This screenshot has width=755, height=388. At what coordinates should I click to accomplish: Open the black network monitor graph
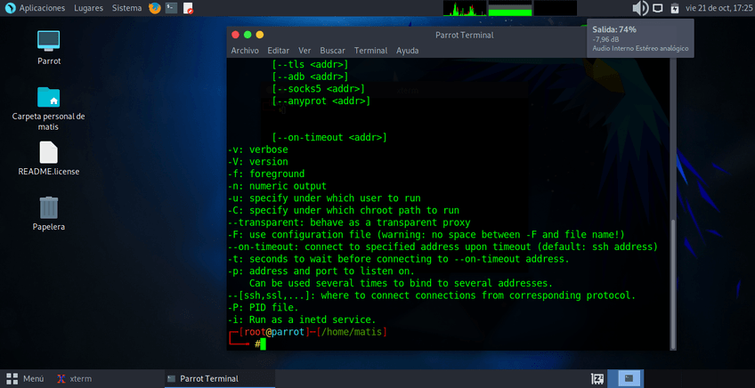[556, 8]
